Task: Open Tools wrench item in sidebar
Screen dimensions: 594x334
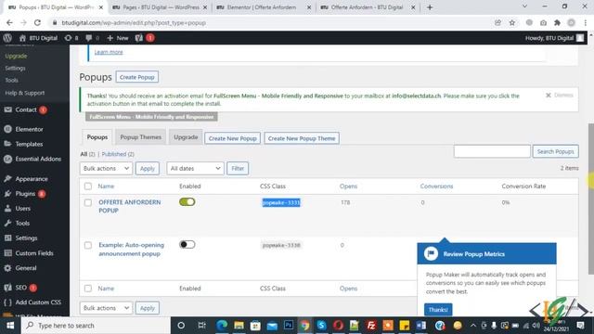Action: 22,223
